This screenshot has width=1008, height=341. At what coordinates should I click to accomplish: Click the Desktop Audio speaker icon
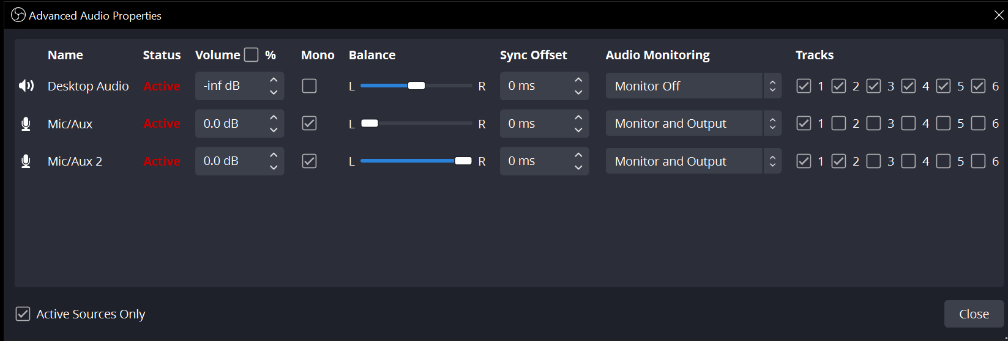point(26,86)
